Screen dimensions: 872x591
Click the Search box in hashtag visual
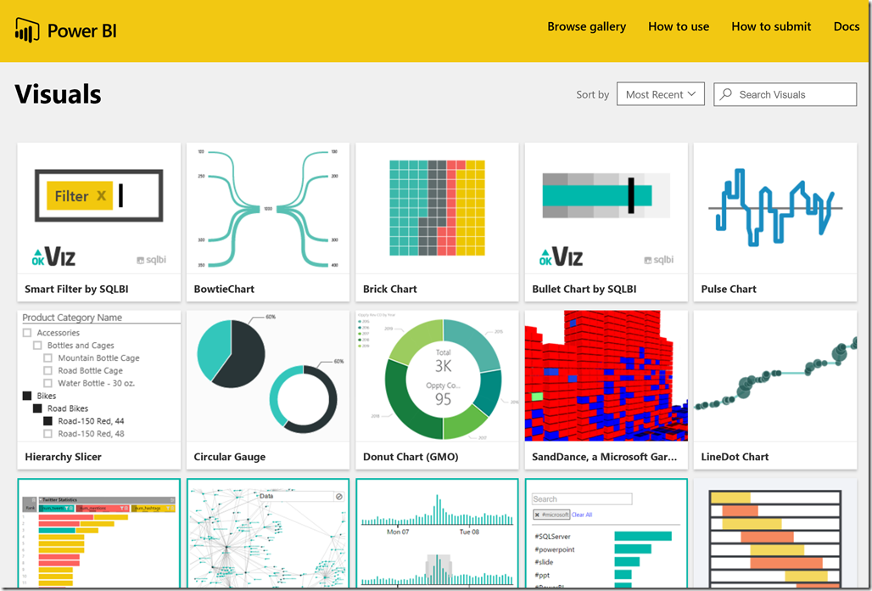(582, 499)
